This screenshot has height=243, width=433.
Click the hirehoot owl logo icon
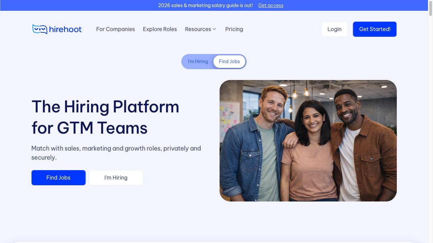tap(40, 29)
